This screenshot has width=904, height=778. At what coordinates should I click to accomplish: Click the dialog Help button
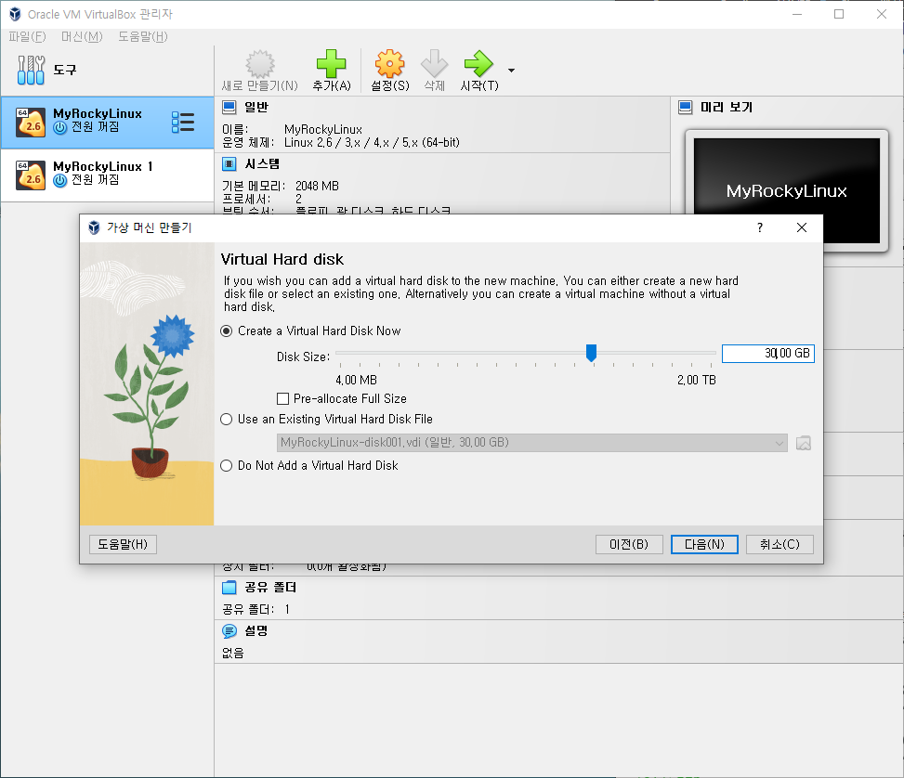pos(123,544)
